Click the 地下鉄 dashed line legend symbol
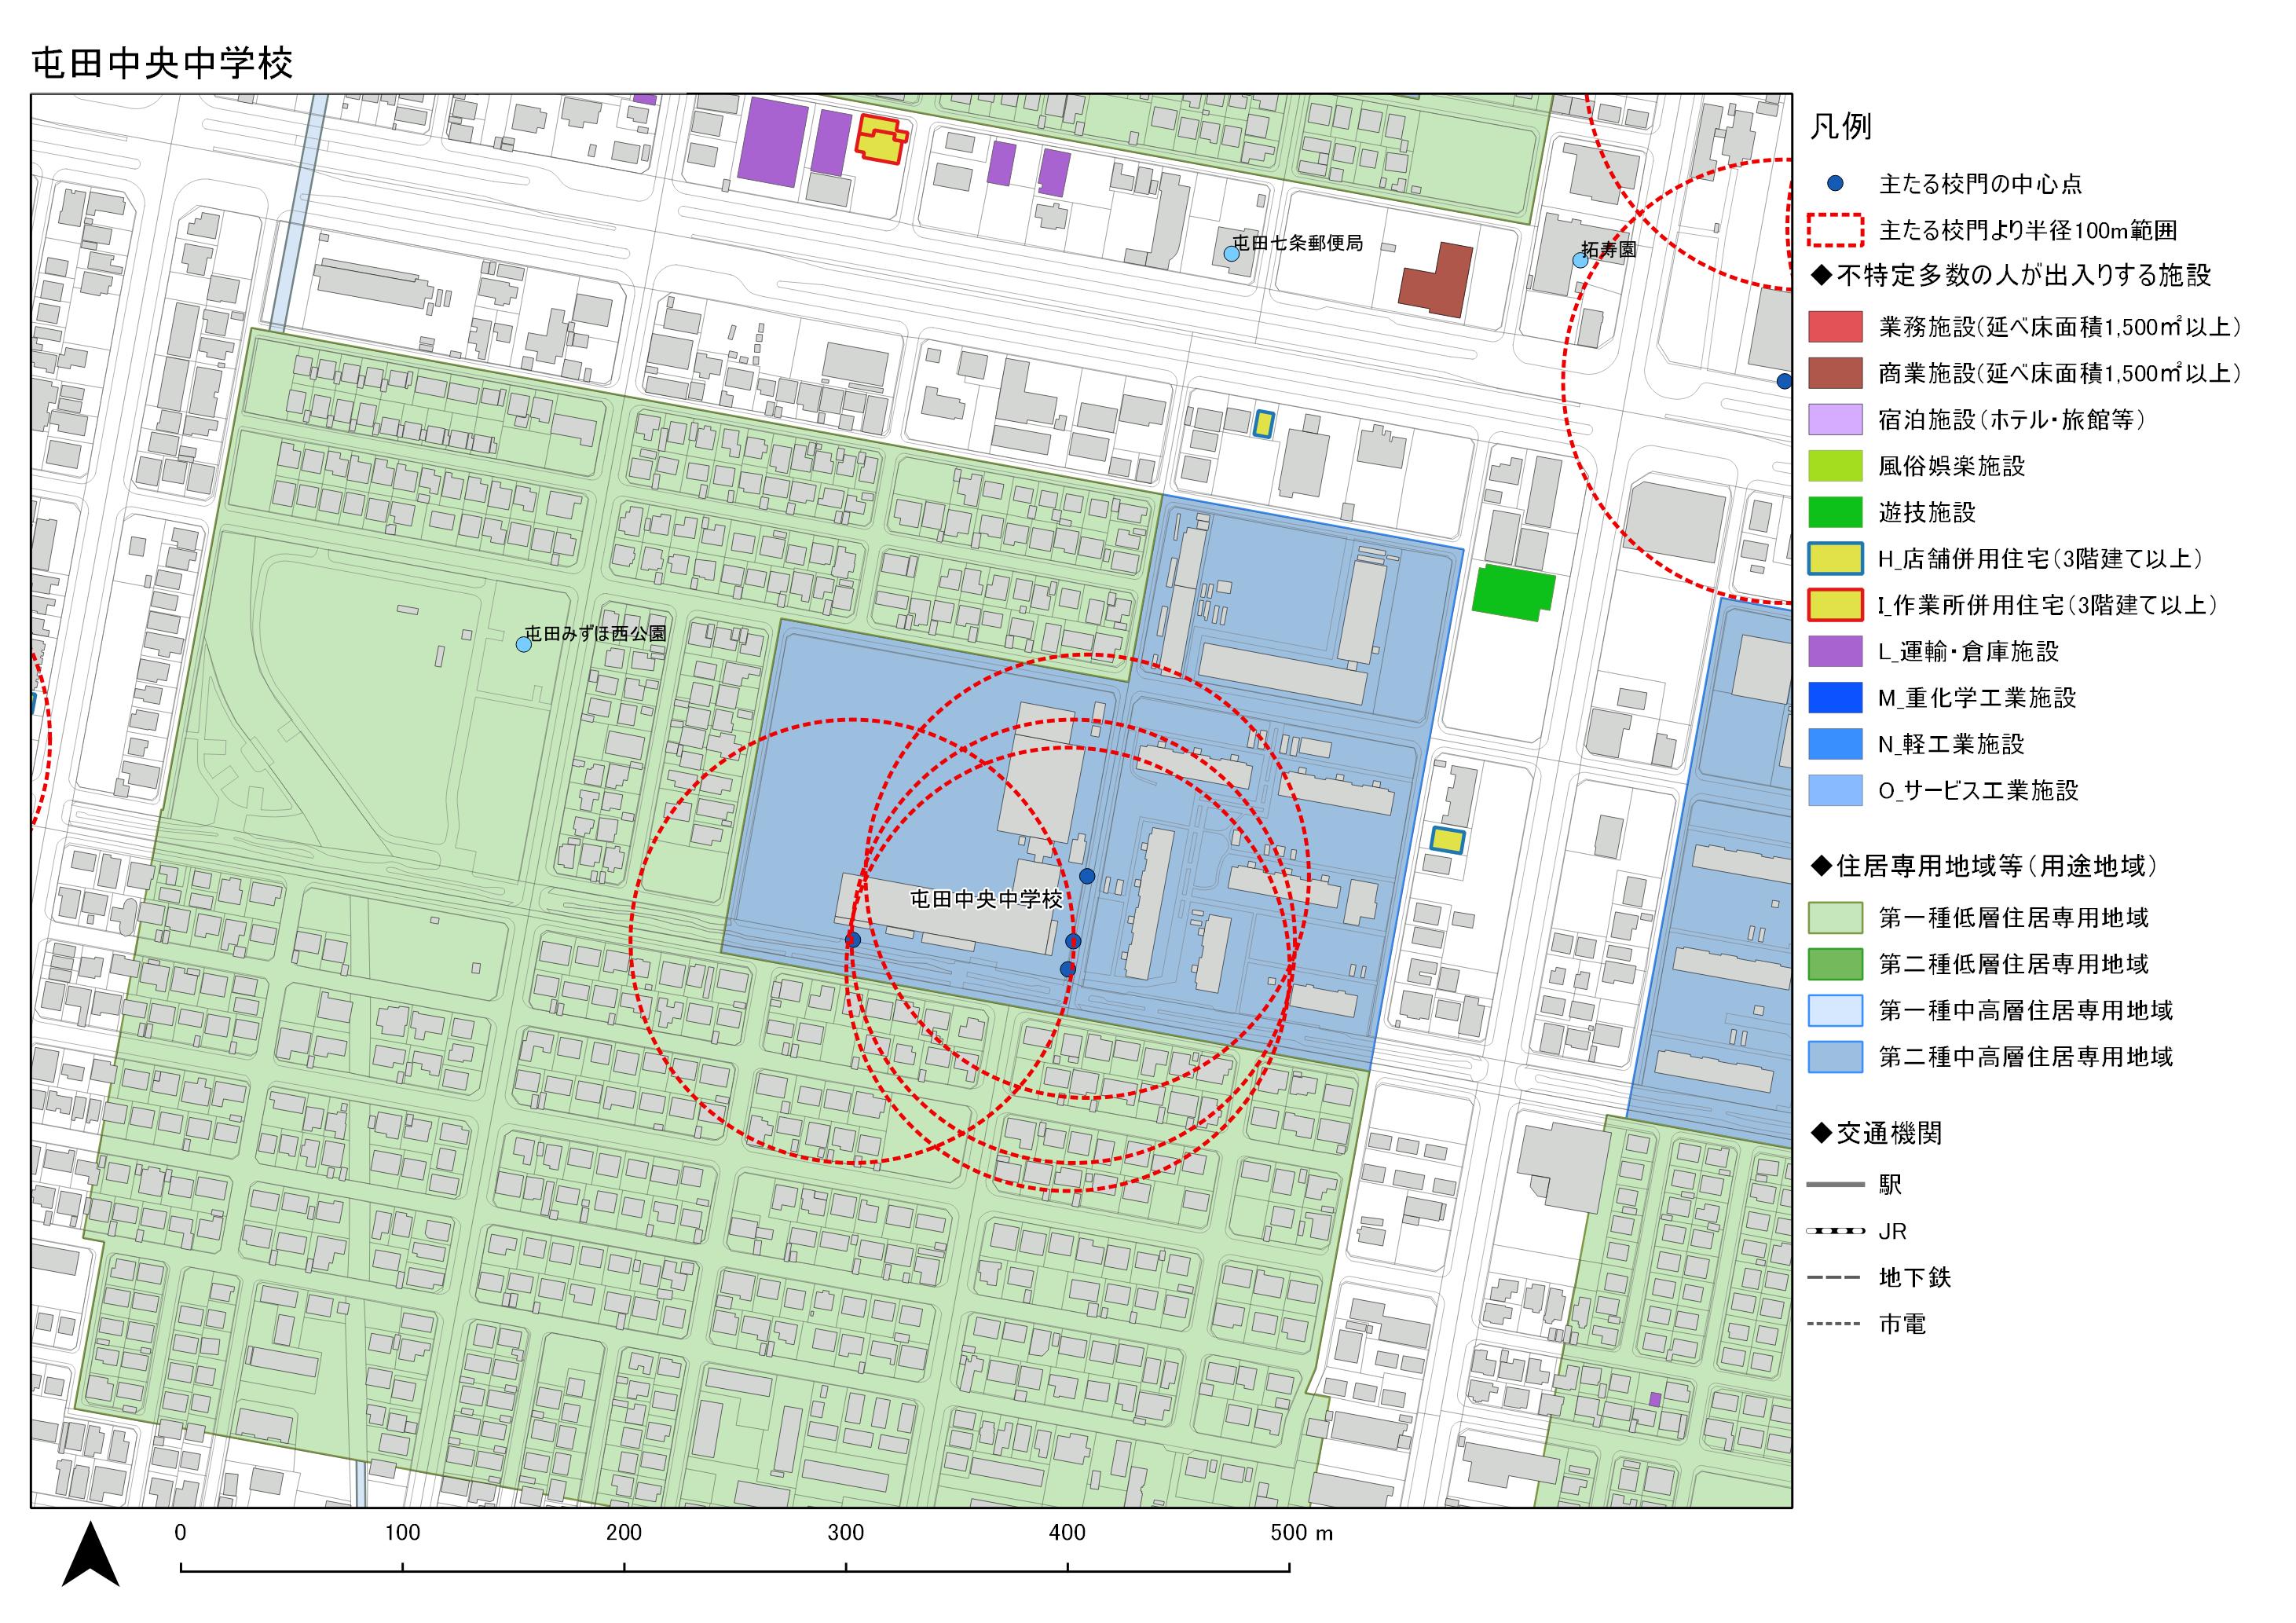Viewport: 2296px width, 1623px height. click(1835, 1278)
